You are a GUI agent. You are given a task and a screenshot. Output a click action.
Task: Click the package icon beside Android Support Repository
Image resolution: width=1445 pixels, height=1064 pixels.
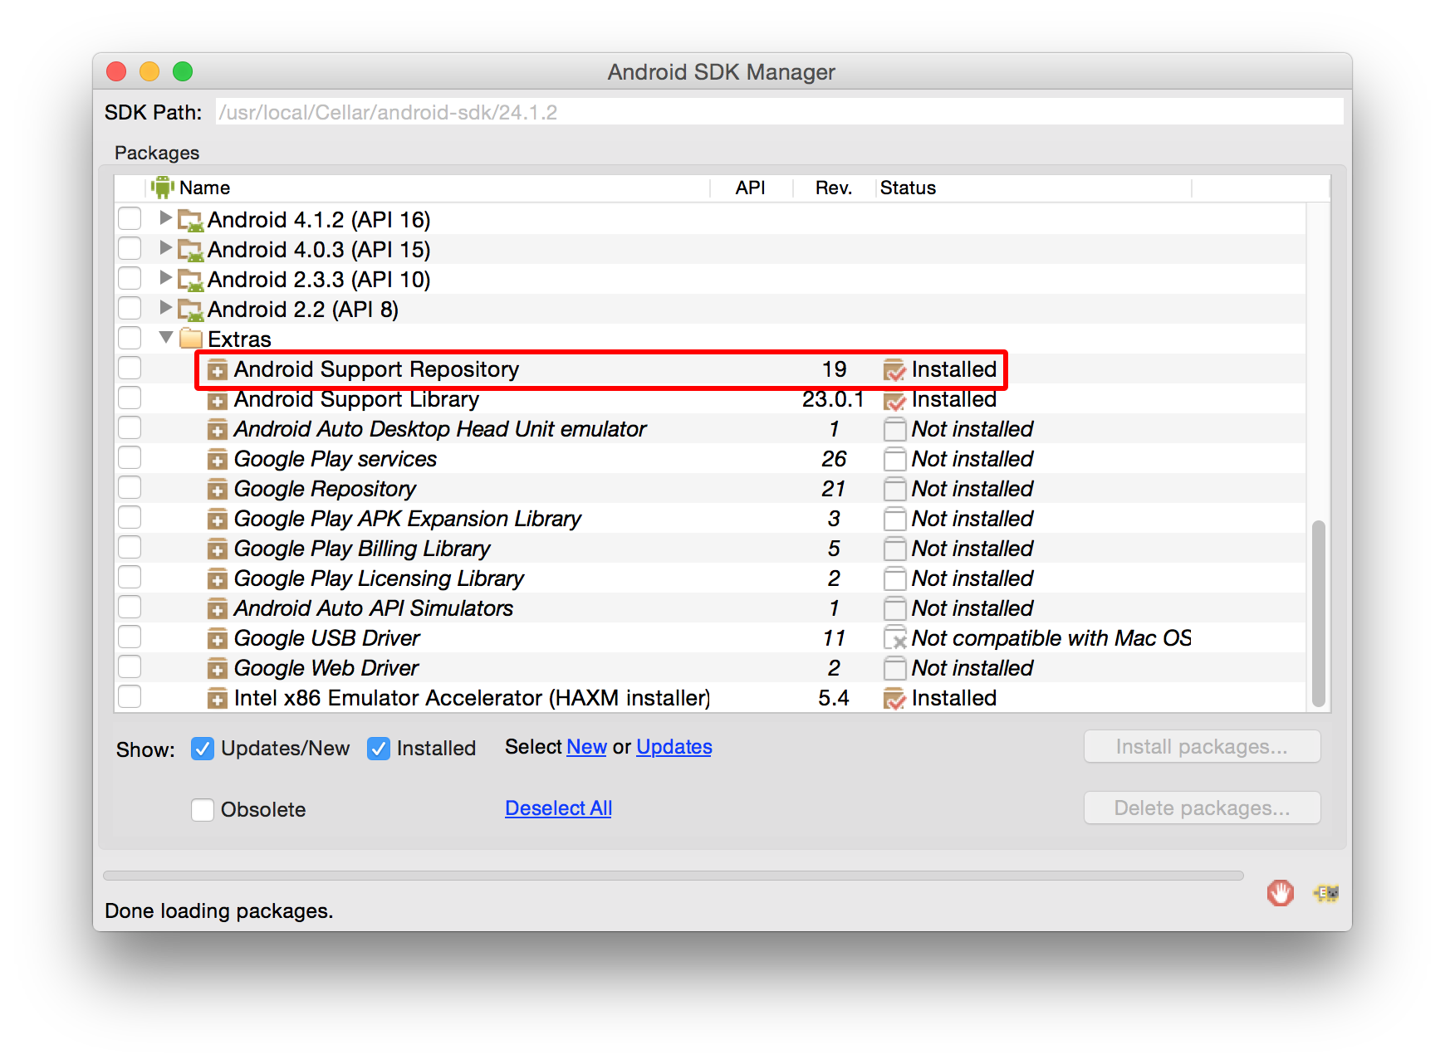tap(218, 369)
